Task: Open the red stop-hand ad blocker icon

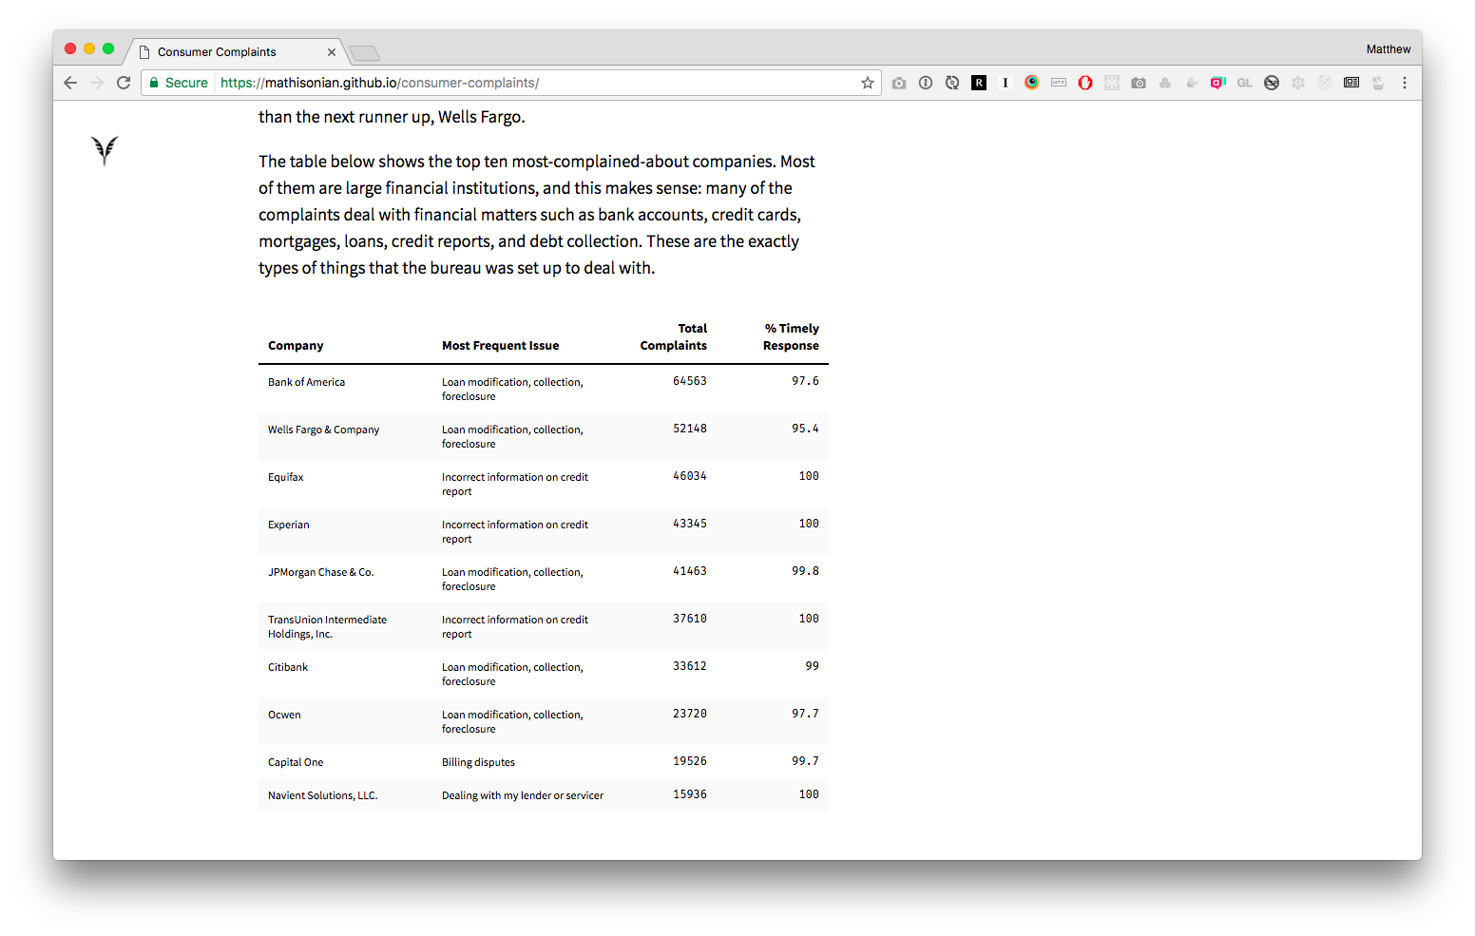Action: point(1085,83)
